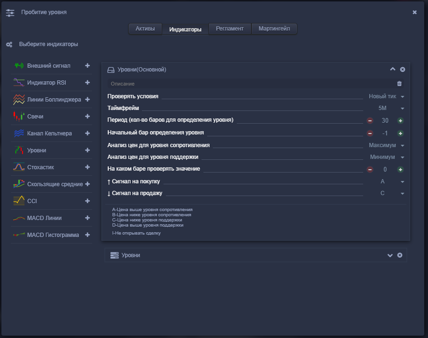Decrease Начальный бар определения уровня value
The width and height of the screenshot is (428, 338).
point(370,133)
